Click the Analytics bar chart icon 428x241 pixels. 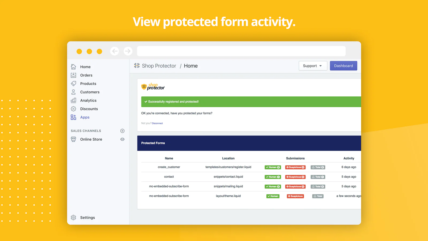[74, 100]
